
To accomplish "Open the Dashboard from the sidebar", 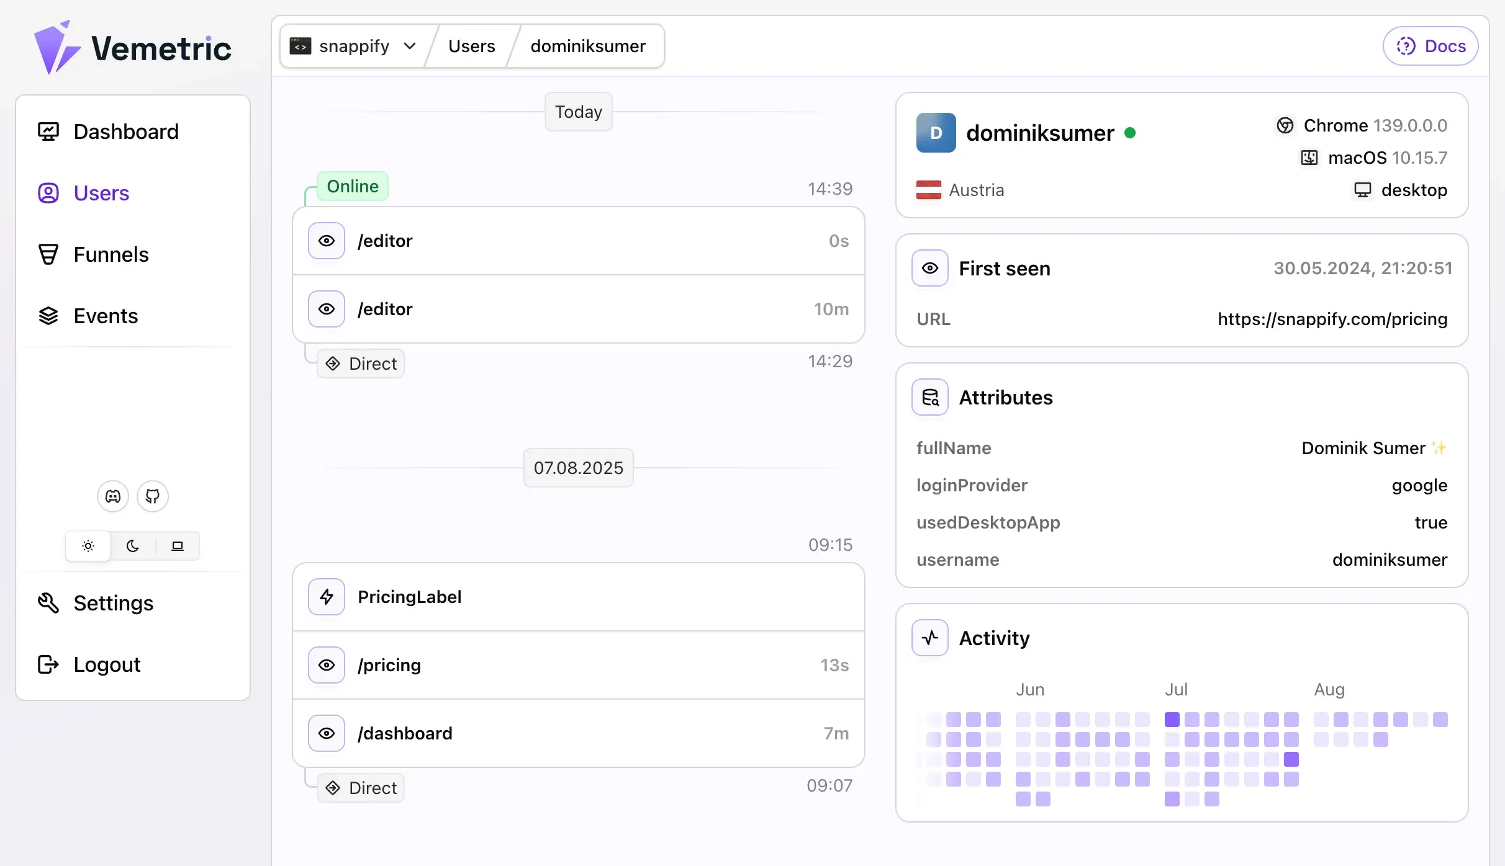I will pyautogui.click(x=126, y=131).
